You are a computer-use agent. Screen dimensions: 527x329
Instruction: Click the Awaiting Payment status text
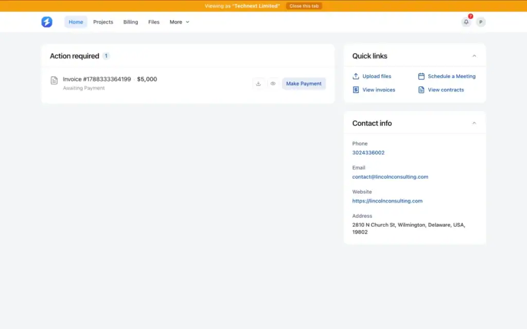(x=84, y=88)
